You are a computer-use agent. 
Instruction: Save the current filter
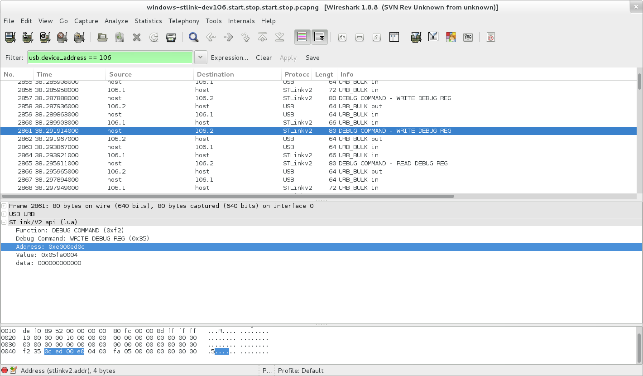(312, 58)
